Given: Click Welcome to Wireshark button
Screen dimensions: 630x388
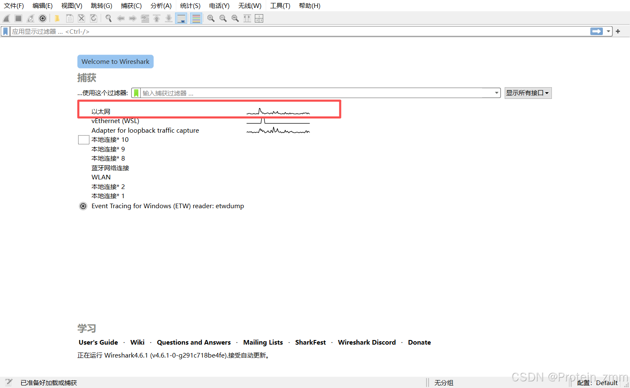Looking at the screenshot, I should [x=115, y=62].
